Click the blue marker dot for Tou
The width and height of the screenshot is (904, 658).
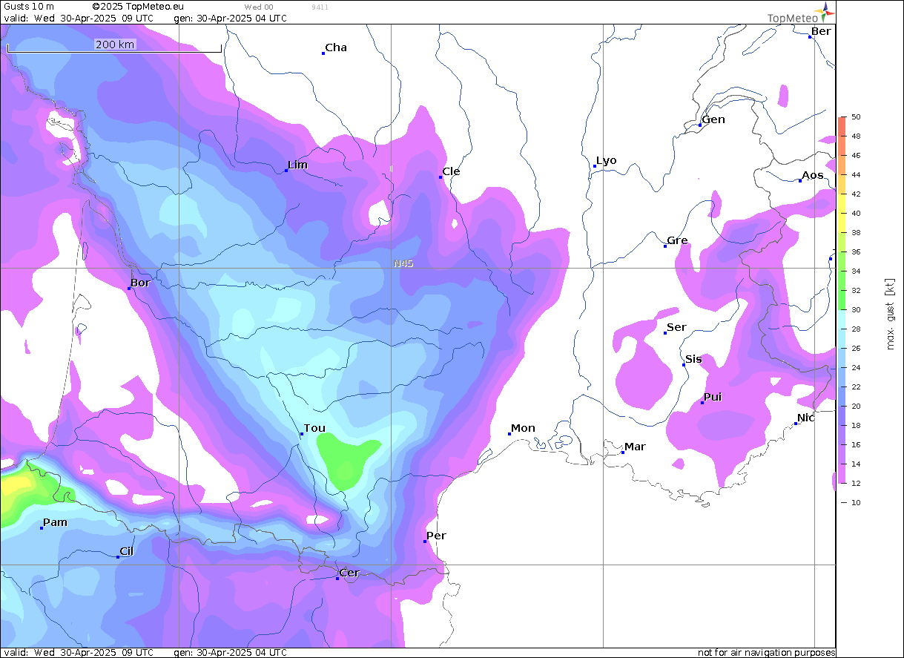[302, 434]
